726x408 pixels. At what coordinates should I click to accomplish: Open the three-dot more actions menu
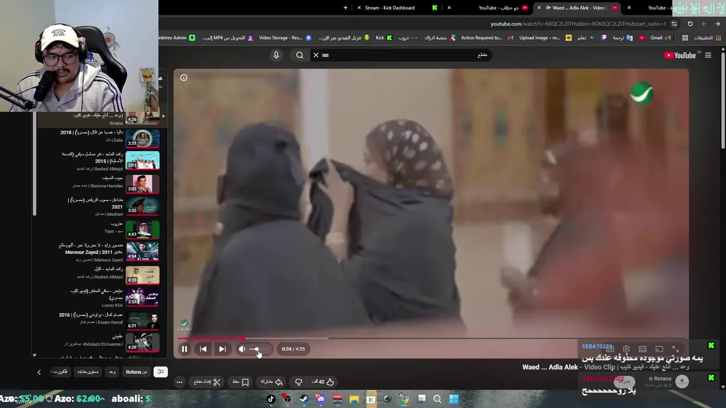(x=179, y=382)
